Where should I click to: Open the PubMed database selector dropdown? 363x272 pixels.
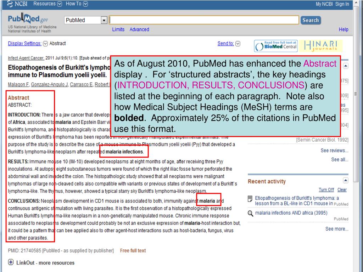point(85,20)
